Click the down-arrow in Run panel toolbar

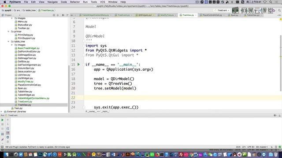(x=8, y=124)
